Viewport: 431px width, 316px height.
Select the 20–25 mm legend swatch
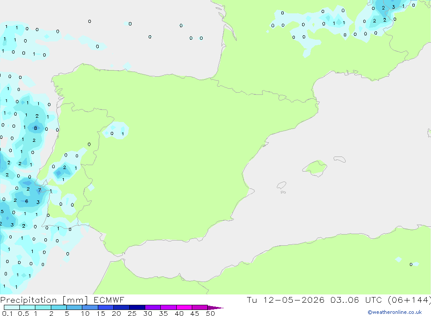pos(122,307)
